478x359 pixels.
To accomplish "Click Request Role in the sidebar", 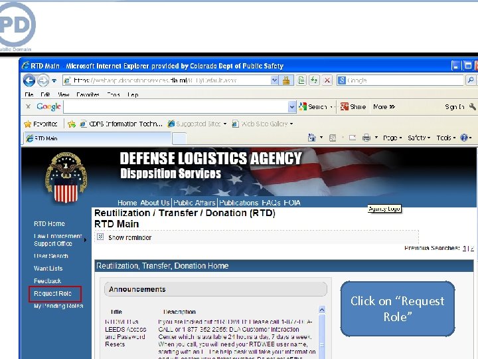I will (52, 294).
